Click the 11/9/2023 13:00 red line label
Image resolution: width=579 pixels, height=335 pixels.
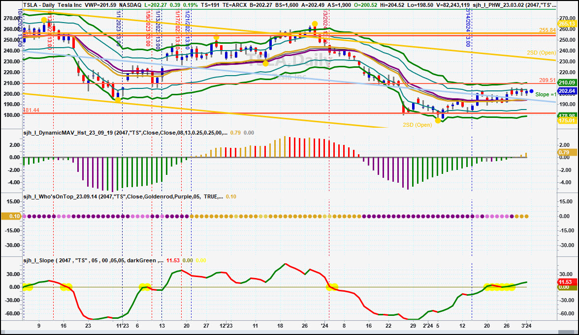(x=148, y=28)
